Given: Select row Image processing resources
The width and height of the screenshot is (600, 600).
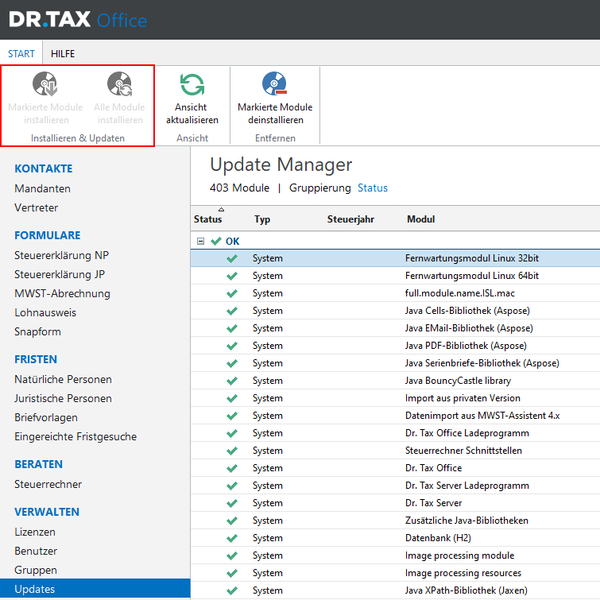Looking at the screenshot, I should (x=395, y=573).
